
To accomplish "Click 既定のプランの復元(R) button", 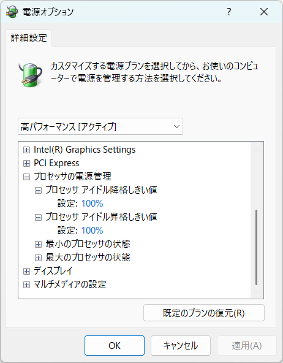I will coord(204,313).
